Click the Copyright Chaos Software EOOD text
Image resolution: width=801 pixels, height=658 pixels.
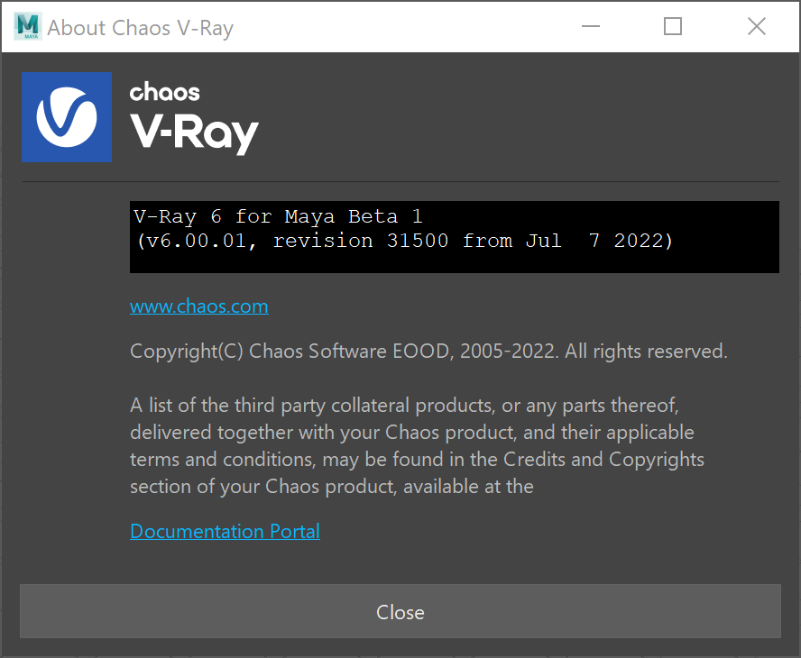coord(428,352)
